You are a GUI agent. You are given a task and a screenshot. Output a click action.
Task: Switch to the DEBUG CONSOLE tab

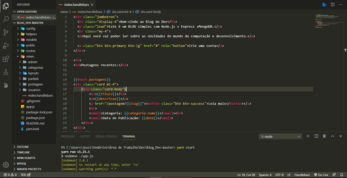106,136
